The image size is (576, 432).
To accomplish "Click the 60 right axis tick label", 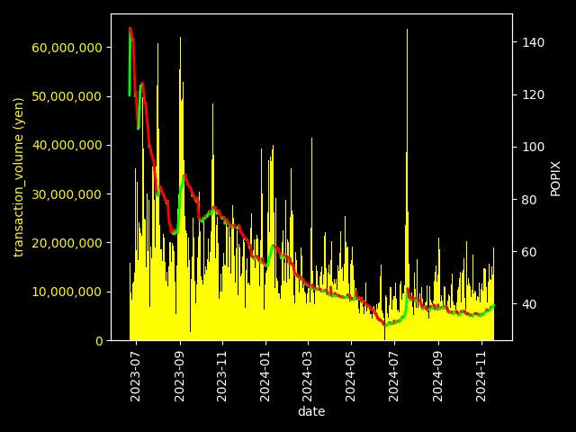I will pyautogui.click(x=529, y=252).
